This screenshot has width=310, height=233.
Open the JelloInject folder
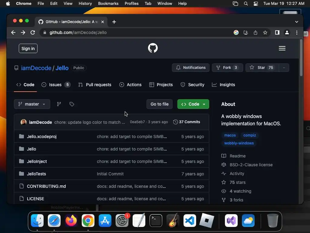[37, 161]
